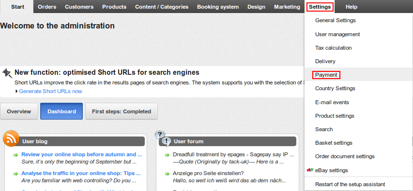Click green arrow beside Anzeige pro Seite post

tap(167, 174)
